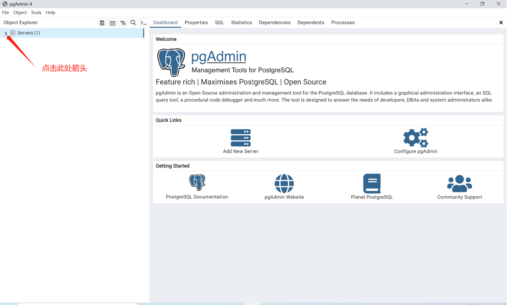Image resolution: width=507 pixels, height=305 pixels.
Task: Restore down the pgAdmin 4 window
Action: (x=482, y=4)
